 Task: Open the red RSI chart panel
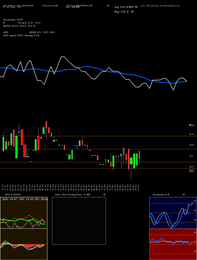tap(173, 244)
